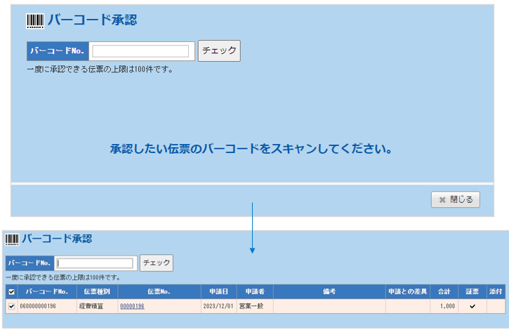Viewport: 509px width, 332px height.
Task: Open the 00000196 voucher link
Action: point(132,306)
